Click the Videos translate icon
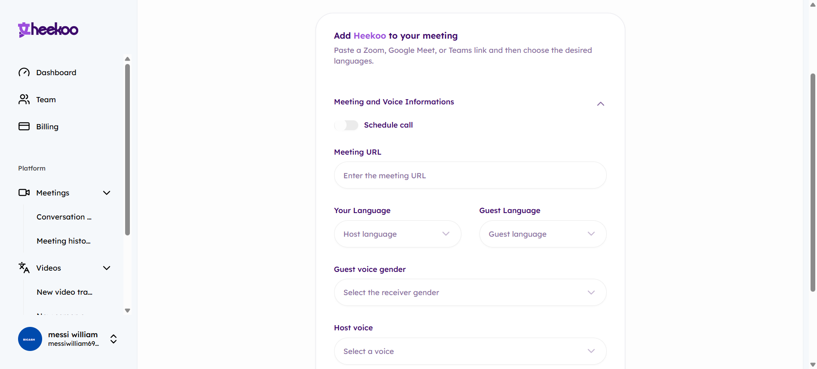This screenshot has height=369, width=817. (x=24, y=268)
